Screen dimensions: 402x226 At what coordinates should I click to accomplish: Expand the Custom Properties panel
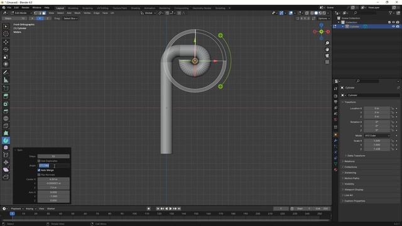tap(354, 201)
